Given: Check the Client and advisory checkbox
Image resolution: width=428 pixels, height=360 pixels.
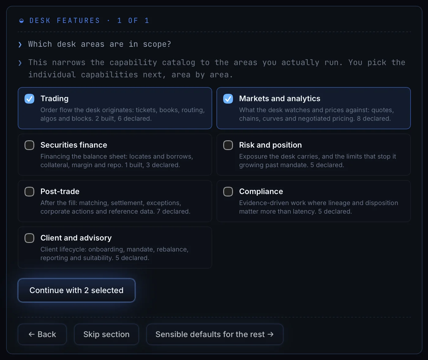Looking at the screenshot, I should pyautogui.click(x=29, y=238).
